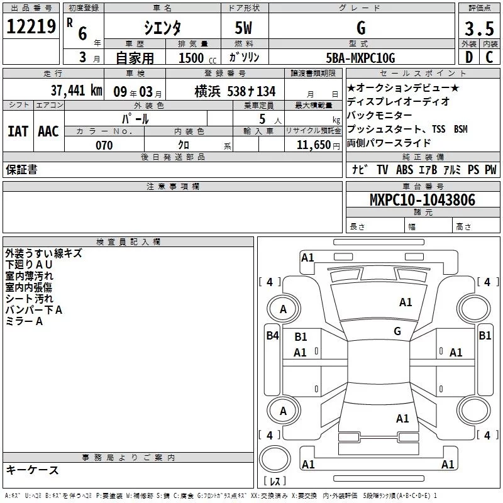503x503 pixels.
Task: Select the registration number 横浜 538 134
Action: (235, 91)
